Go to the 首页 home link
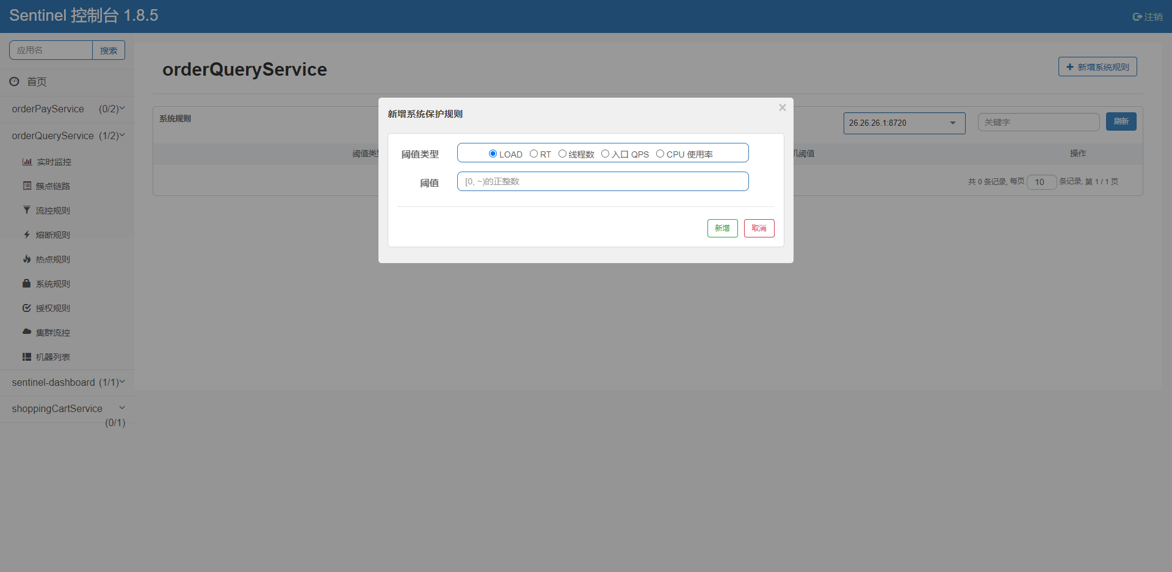The width and height of the screenshot is (1172, 572). [x=37, y=82]
